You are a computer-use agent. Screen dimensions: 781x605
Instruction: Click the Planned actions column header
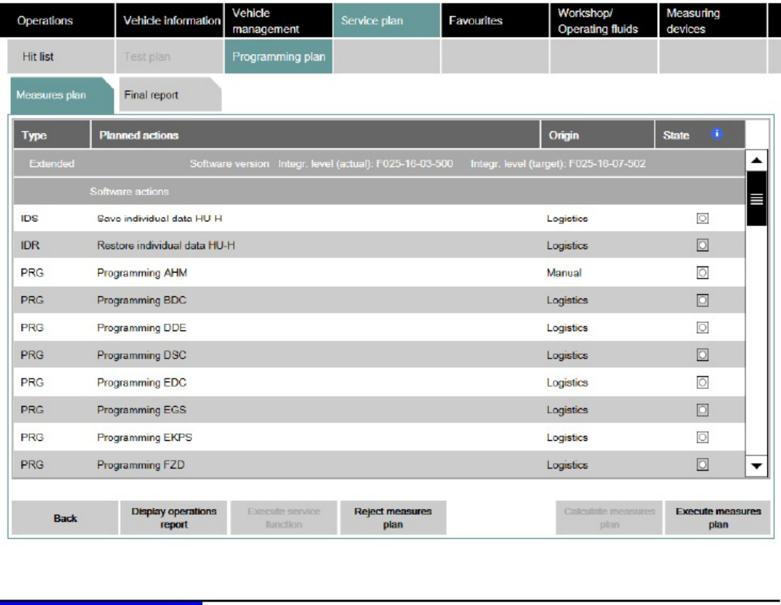click(x=316, y=135)
